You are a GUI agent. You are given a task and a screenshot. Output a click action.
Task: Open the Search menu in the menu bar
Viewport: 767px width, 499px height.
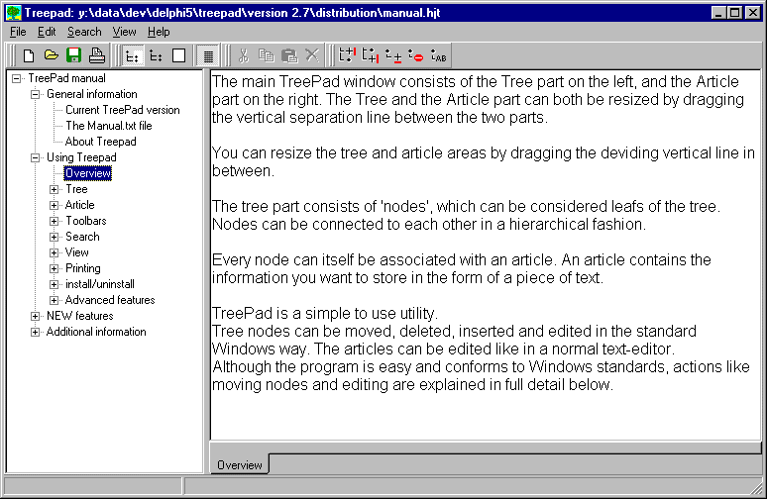pos(84,32)
